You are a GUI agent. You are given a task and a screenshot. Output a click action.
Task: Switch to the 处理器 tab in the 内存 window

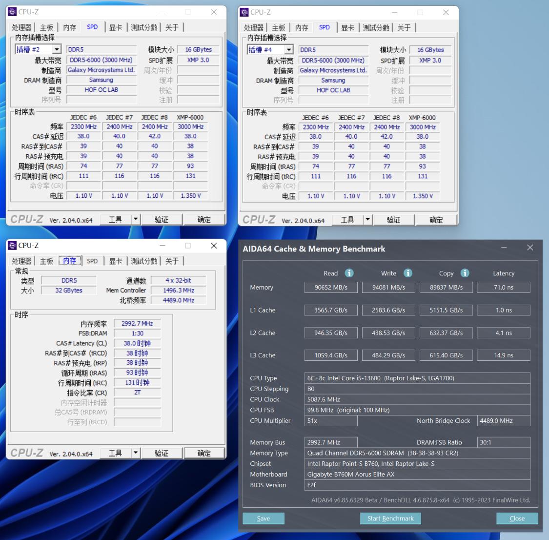tap(21, 261)
